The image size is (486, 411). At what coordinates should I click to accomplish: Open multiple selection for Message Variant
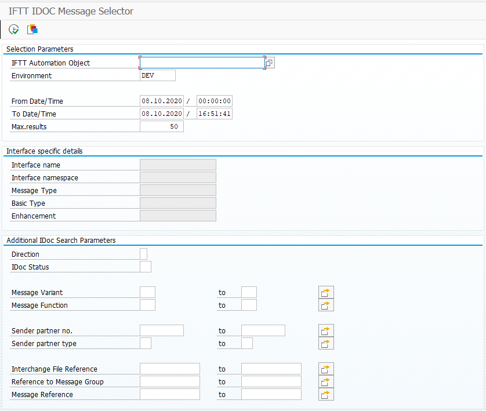coord(326,292)
